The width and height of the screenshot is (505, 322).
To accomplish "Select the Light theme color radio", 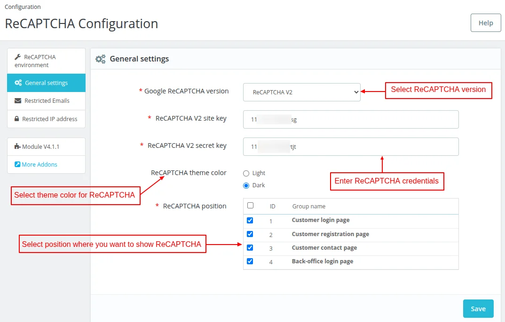I will tap(246, 173).
